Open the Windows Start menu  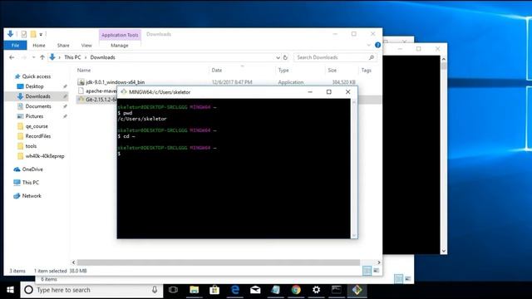(x=10, y=290)
